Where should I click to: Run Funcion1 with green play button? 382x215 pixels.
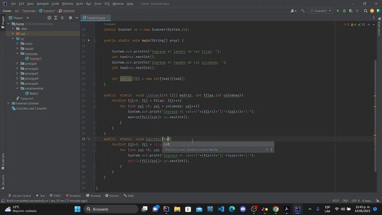click(338, 11)
